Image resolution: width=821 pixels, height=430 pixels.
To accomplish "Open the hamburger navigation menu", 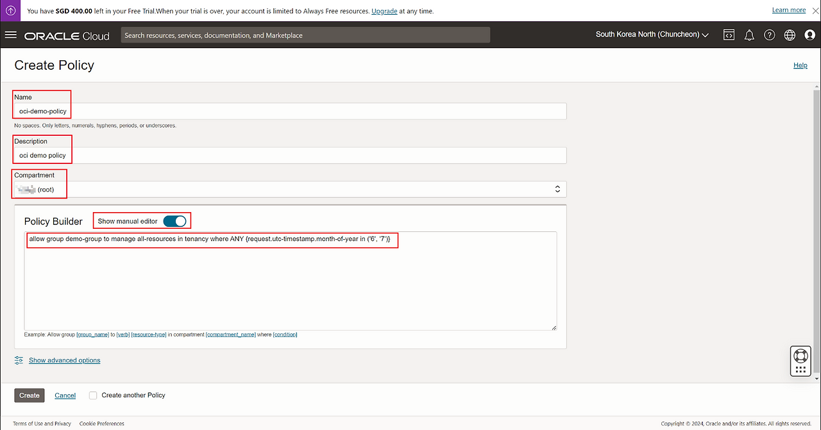I will (x=10, y=35).
